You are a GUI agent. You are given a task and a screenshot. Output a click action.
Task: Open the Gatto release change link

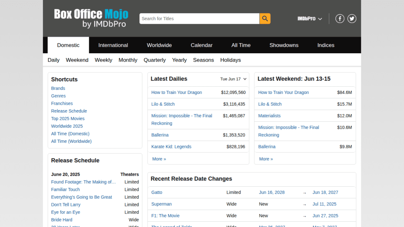point(157,192)
